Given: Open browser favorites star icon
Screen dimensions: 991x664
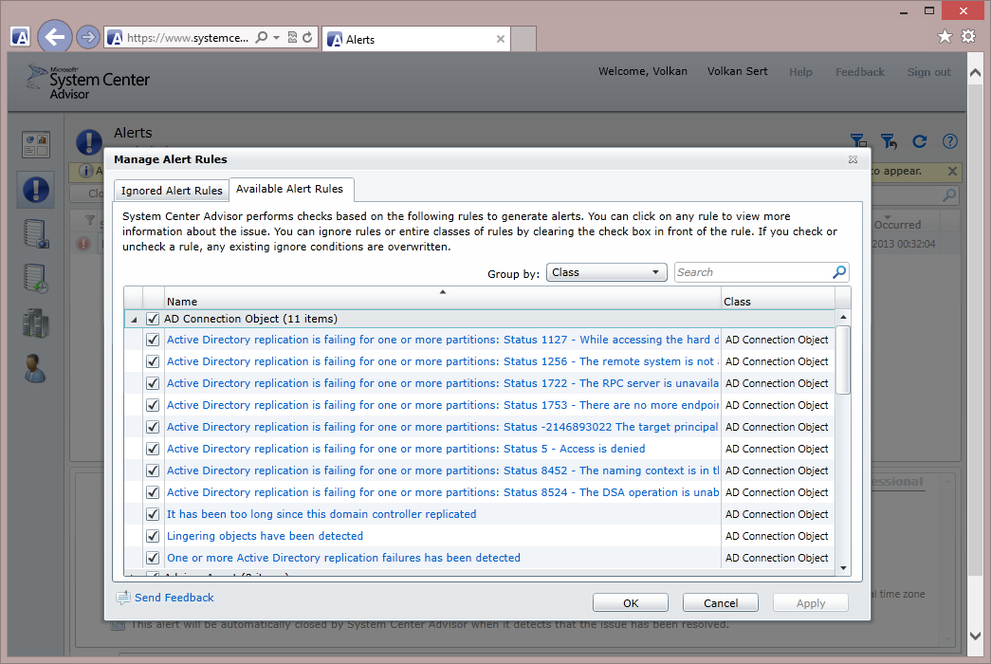Looking at the screenshot, I should pos(945,37).
